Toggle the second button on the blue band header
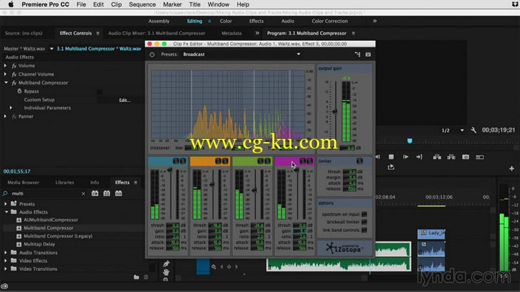This screenshot has width=520, height=292. click(183, 161)
